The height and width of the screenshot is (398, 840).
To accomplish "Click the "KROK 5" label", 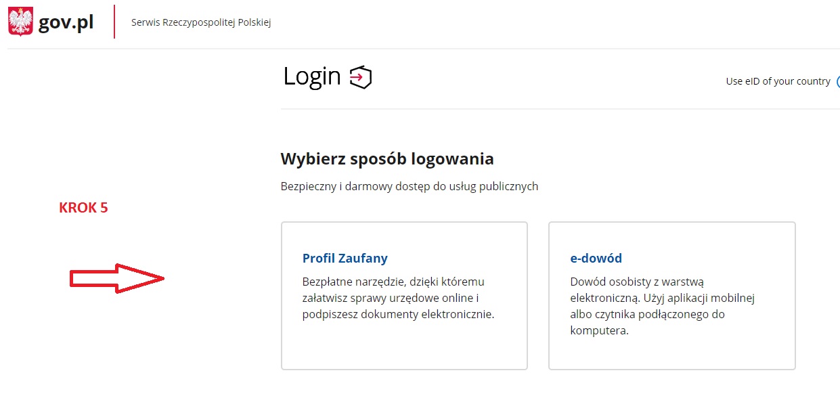I will pyautogui.click(x=83, y=207).
